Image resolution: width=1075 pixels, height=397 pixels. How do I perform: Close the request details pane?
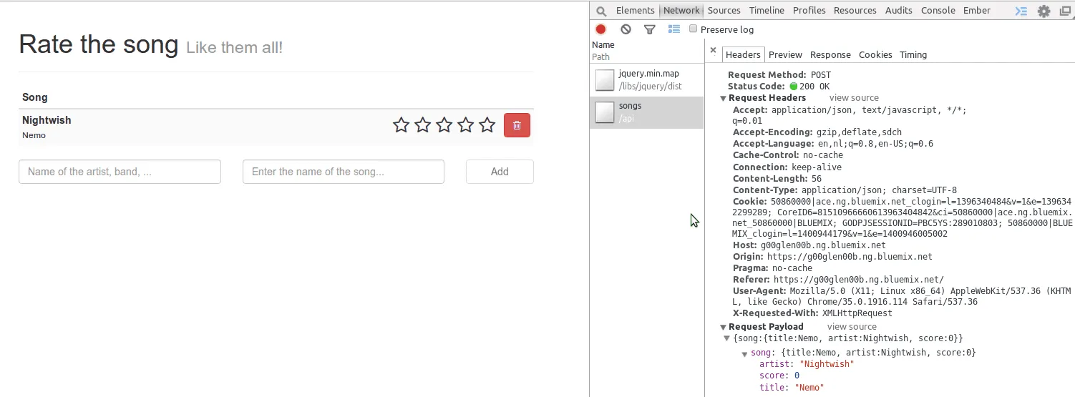coord(713,50)
